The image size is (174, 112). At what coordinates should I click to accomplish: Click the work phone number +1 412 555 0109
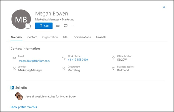coord(78,60)
